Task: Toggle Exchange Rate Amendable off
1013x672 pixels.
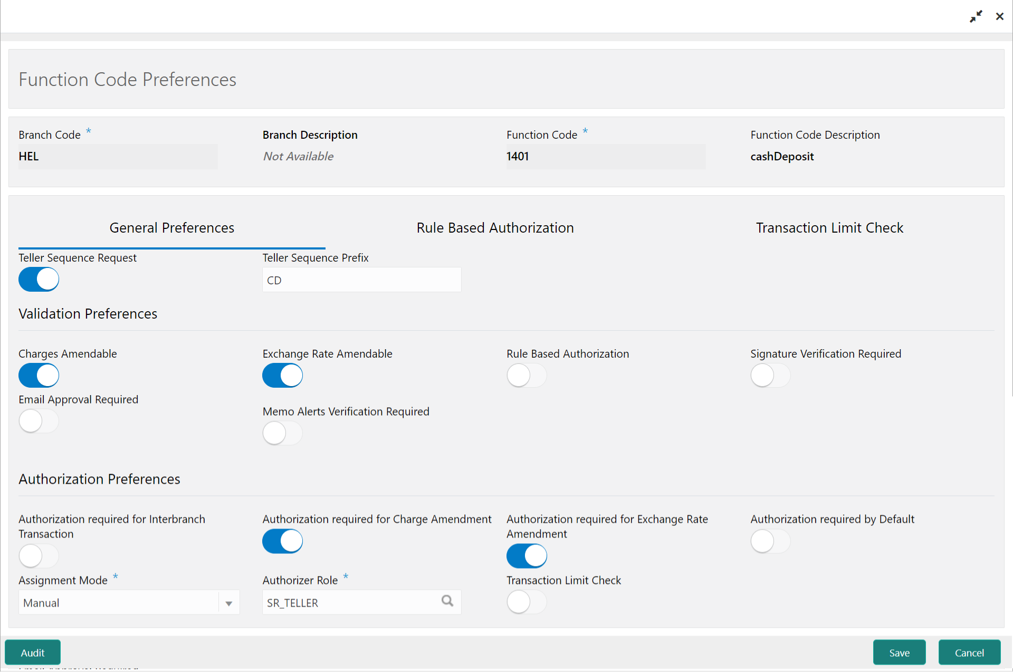Action: [283, 376]
